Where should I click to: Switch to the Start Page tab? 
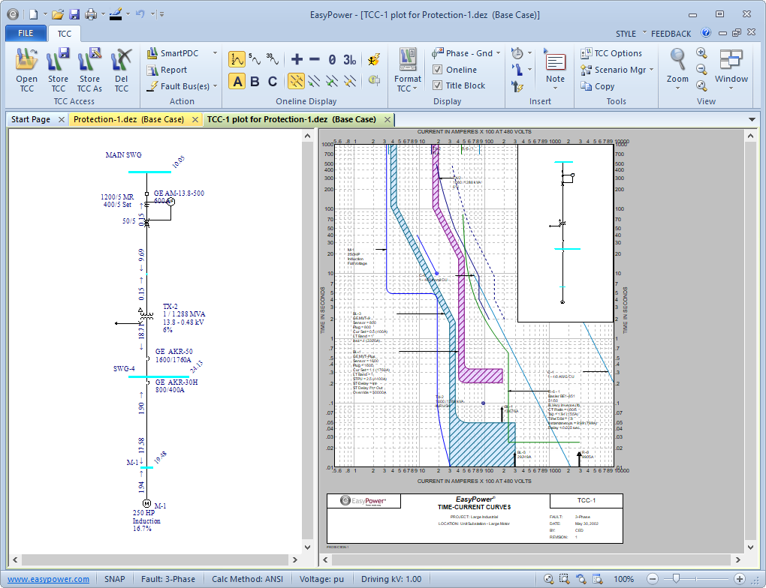31,119
